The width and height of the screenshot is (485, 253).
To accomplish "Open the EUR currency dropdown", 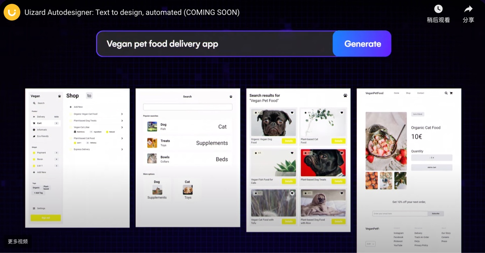I will pos(371,244).
